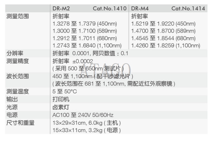Select Cat.No.1414 text
This screenshot has height=143, width=212.
(188, 9)
